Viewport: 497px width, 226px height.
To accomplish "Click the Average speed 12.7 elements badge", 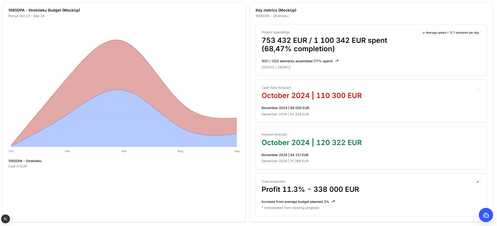I will pos(450,33).
